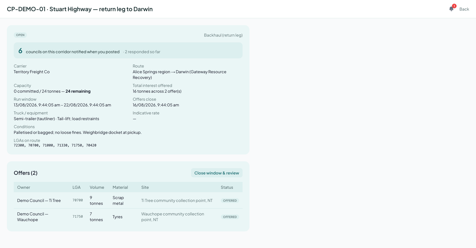The image size is (476, 248).
Task: Click LGA code 71750 in offers table
Action: coord(78,217)
